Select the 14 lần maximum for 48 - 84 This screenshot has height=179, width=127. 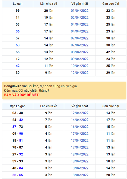tap(111, 168)
